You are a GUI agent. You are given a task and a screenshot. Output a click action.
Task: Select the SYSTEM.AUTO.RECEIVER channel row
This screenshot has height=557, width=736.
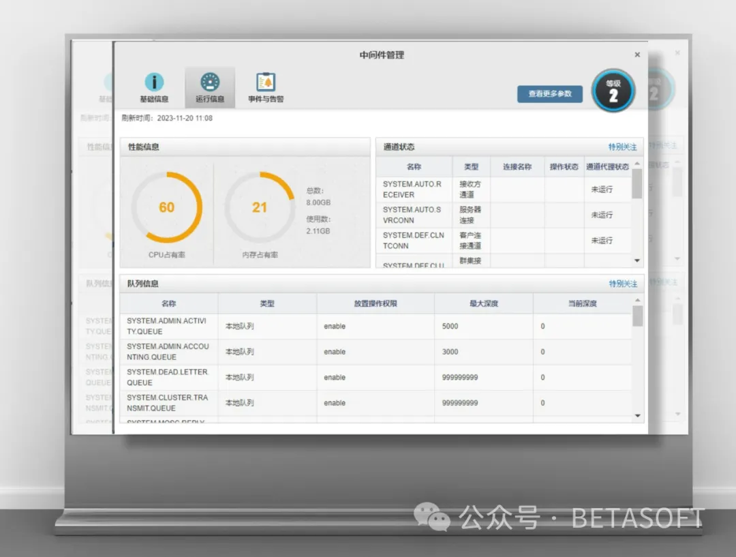504,190
